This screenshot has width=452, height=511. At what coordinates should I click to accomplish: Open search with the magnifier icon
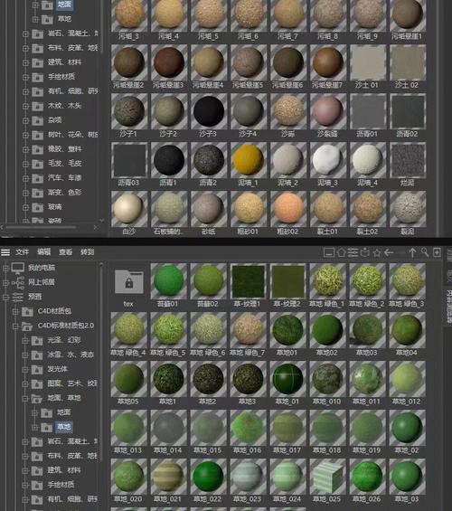tap(425, 252)
